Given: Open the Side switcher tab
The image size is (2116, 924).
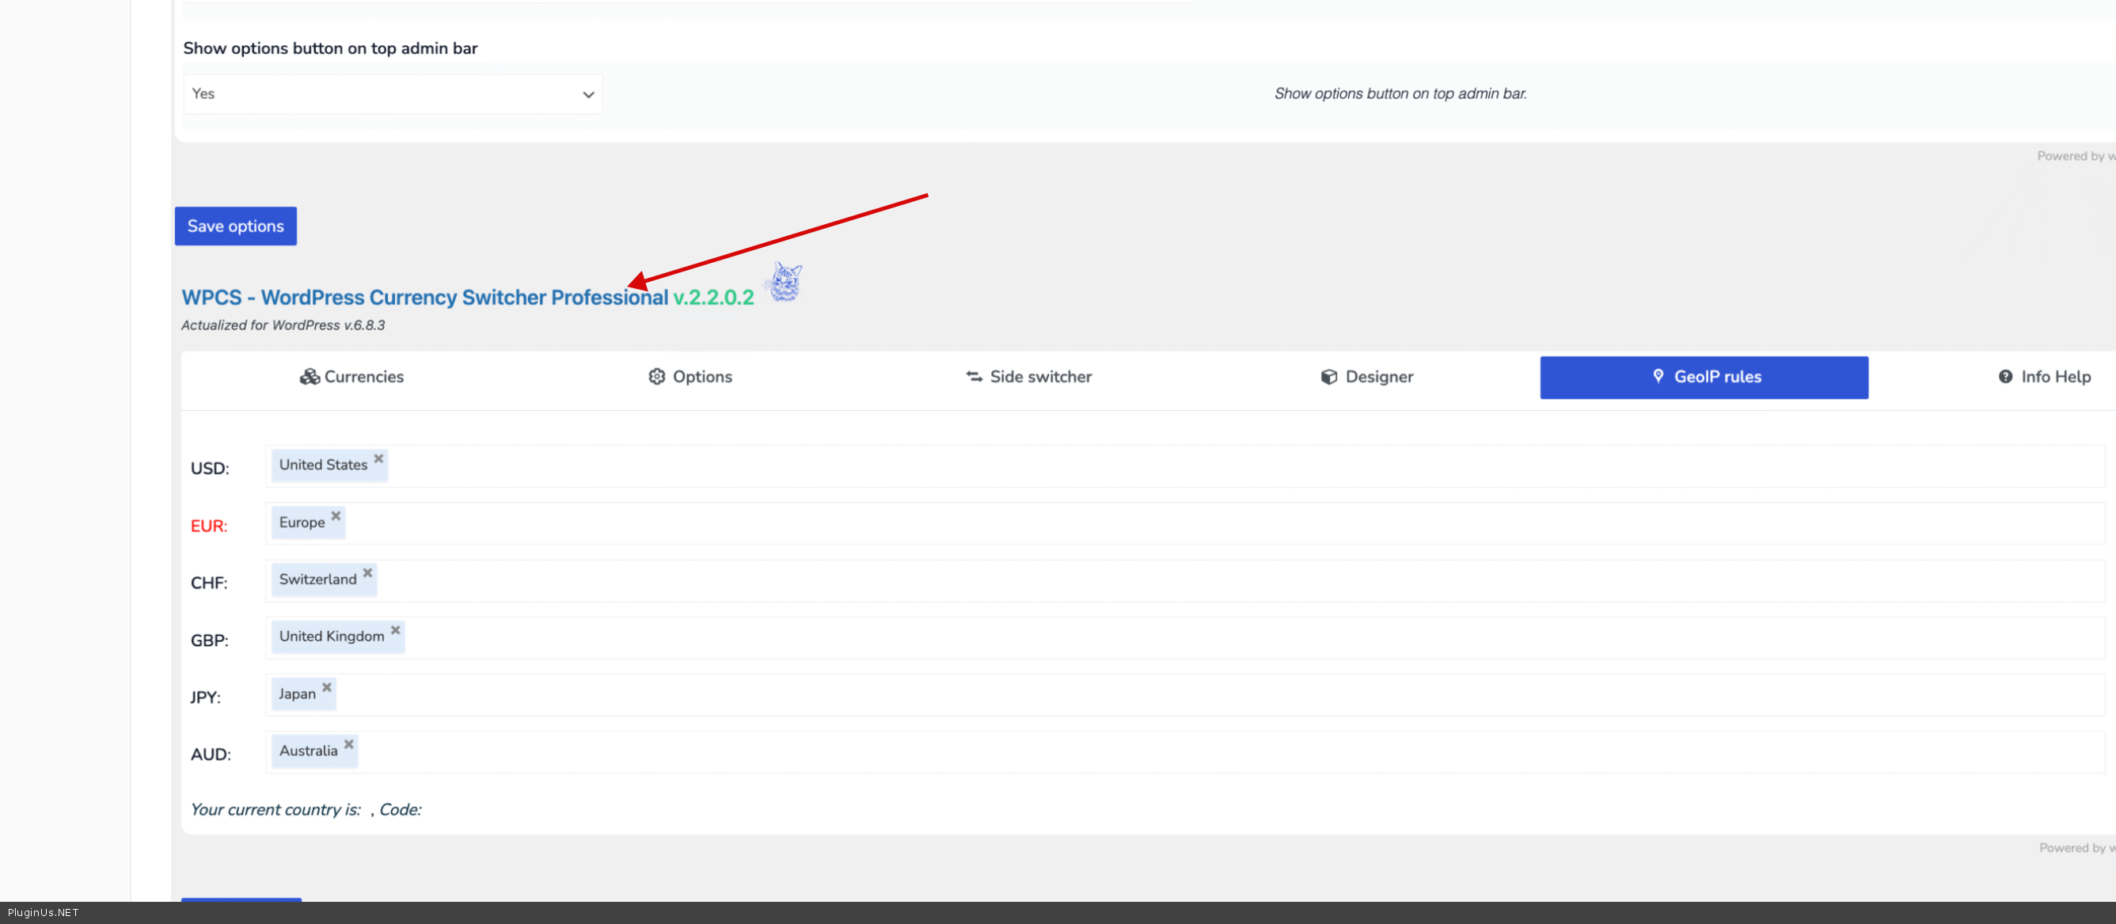Looking at the screenshot, I should tap(1028, 377).
